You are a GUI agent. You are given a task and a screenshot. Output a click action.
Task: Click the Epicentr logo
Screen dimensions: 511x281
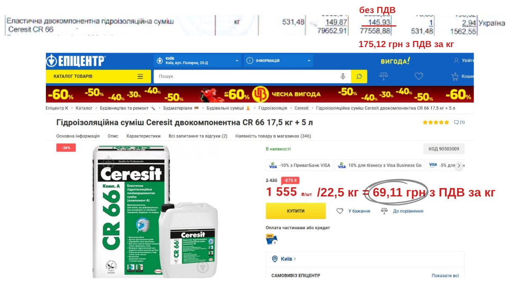point(75,61)
